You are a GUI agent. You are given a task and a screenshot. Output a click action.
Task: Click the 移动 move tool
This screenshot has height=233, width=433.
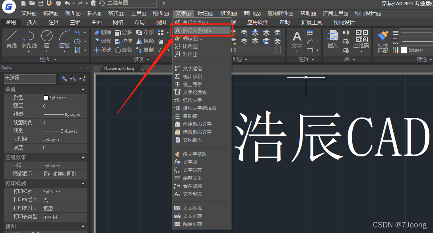[x=103, y=50]
